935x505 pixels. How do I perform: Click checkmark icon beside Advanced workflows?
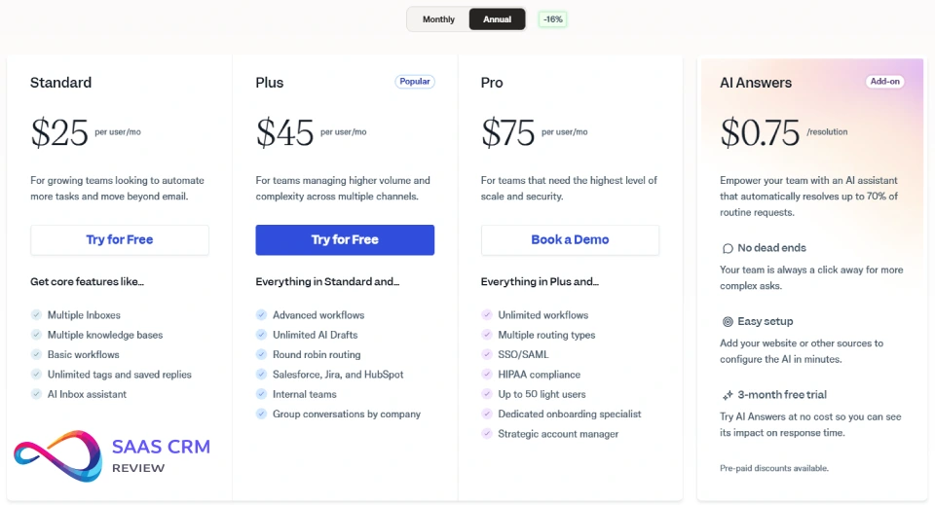click(261, 315)
